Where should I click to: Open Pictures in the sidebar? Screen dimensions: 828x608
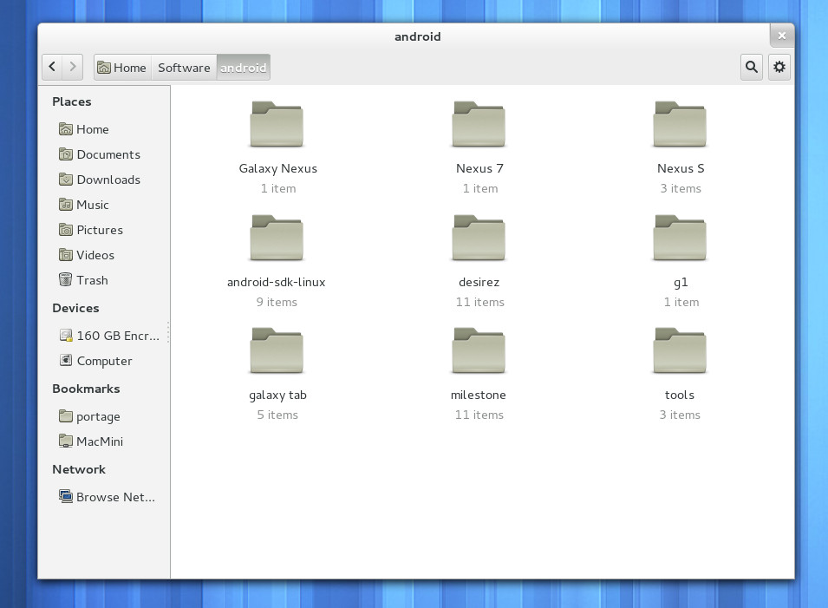click(x=105, y=231)
